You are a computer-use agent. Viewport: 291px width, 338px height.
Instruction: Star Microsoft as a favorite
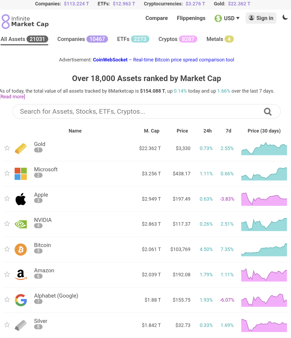pos(7,173)
